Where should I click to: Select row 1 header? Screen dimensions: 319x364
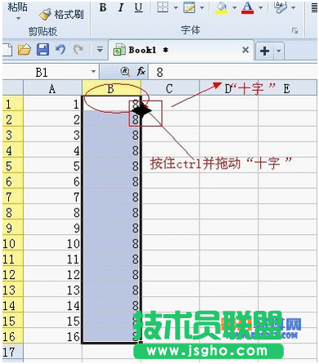click(12, 104)
